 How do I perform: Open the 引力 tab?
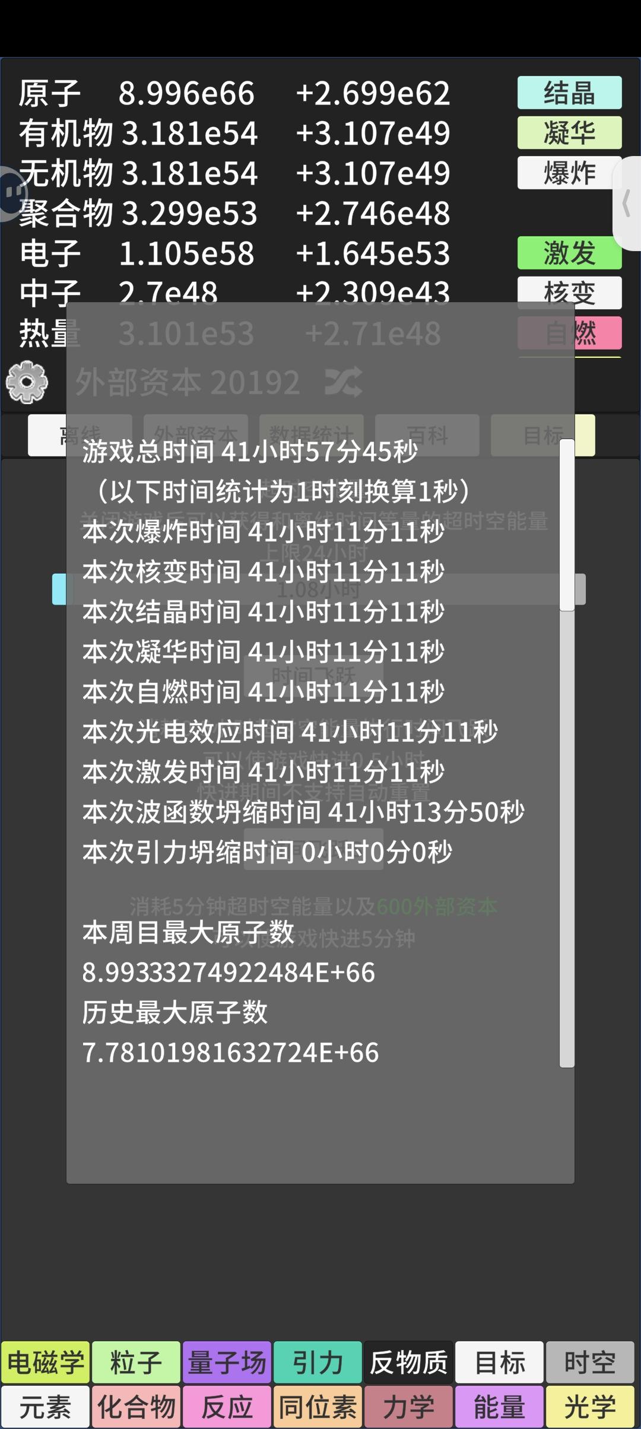click(x=318, y=1362)
